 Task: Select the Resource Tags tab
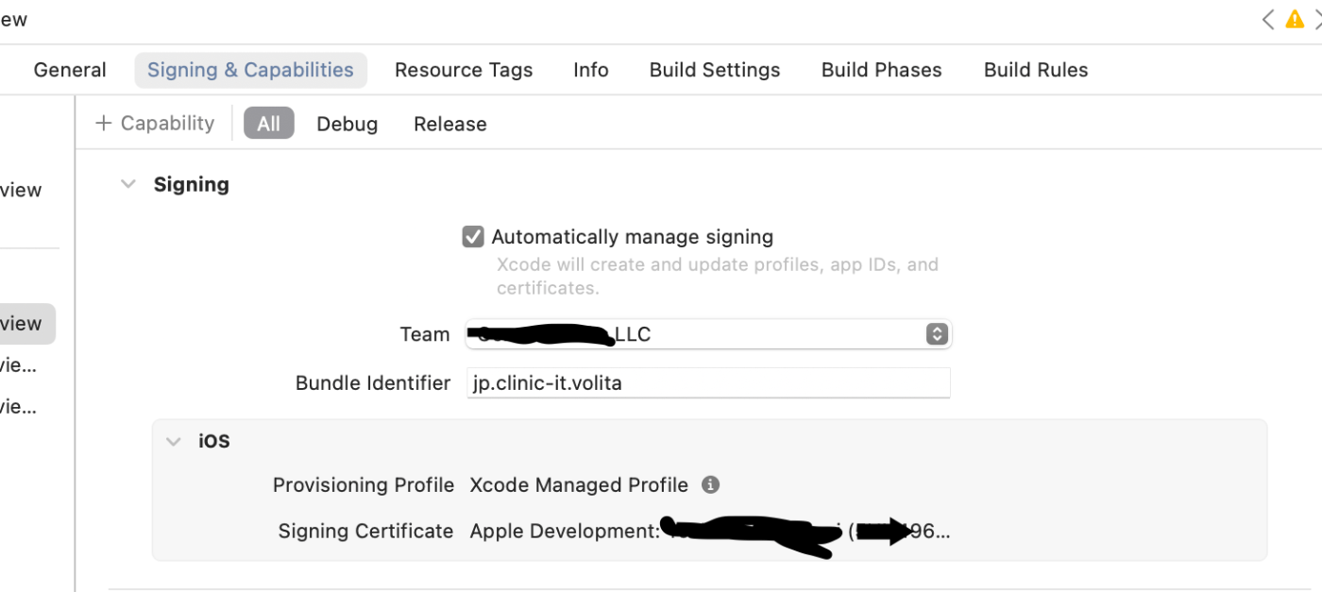(464, 70)
